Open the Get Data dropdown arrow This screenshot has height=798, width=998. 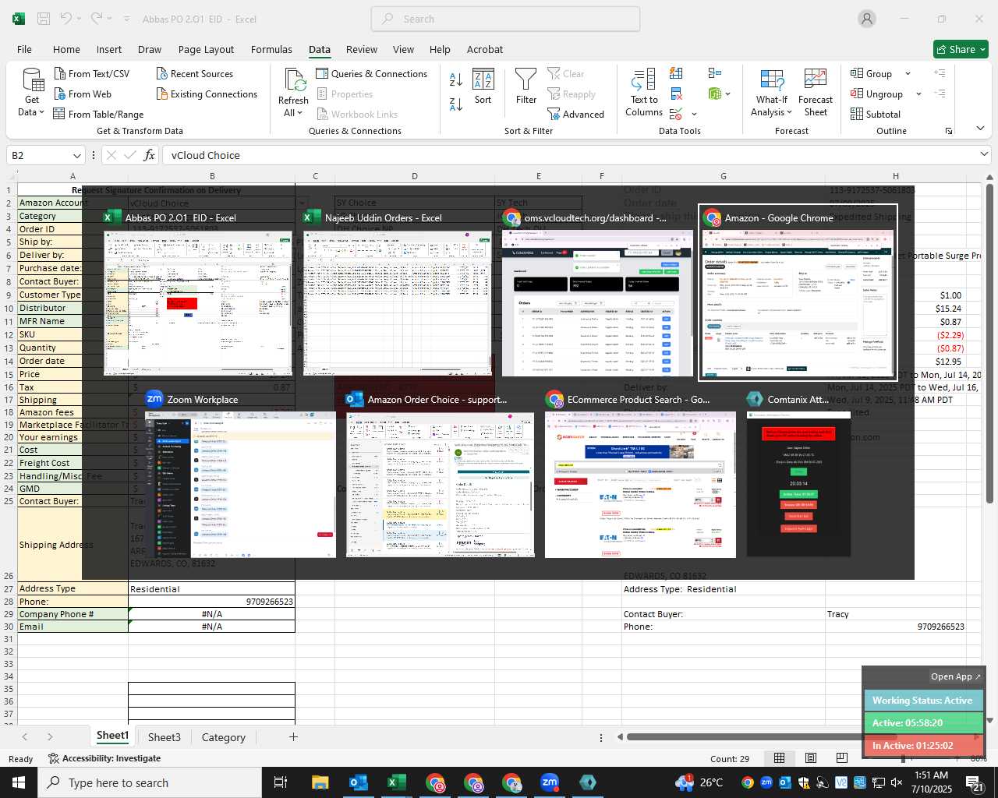(41, 112)
